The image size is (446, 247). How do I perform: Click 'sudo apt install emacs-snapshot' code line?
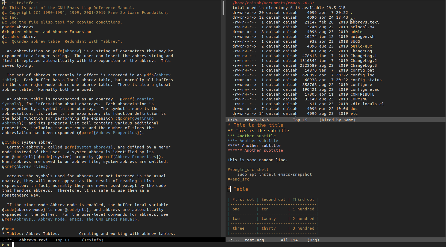tap(275, 174)
